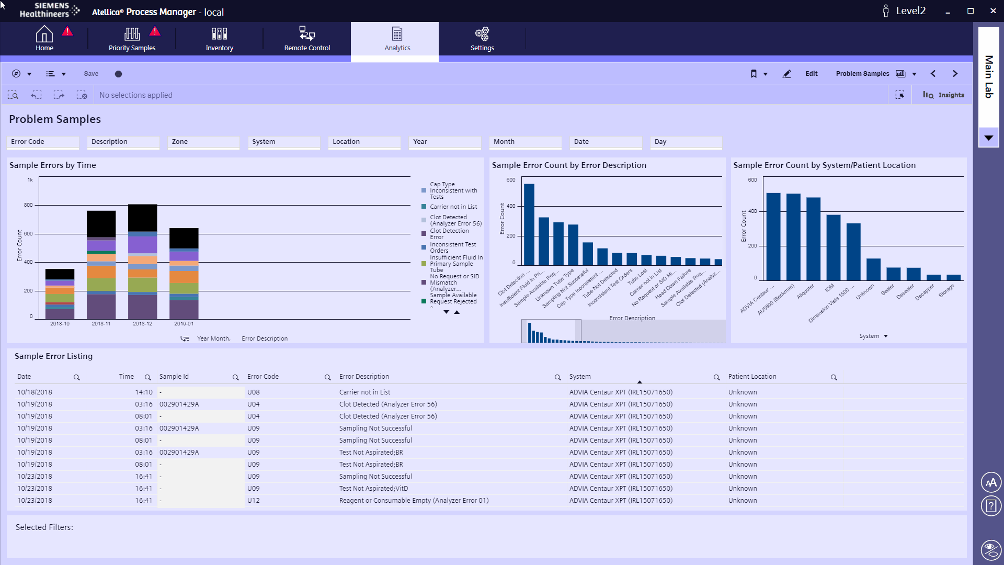Viewport: 1004px width, 565px height.
Task: Open the sheet dropdown beside Problem Samples
Action: click(x=914, y=74)
